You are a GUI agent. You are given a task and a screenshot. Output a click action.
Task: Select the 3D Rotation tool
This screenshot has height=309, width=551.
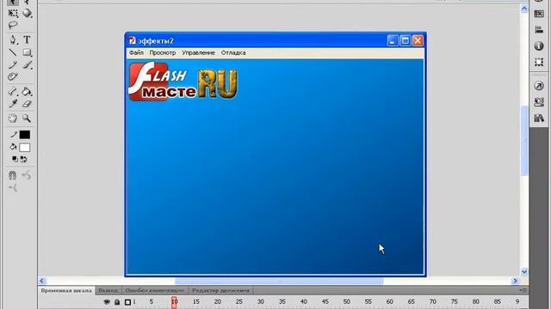pyautogui.click(x=27, y=14)
